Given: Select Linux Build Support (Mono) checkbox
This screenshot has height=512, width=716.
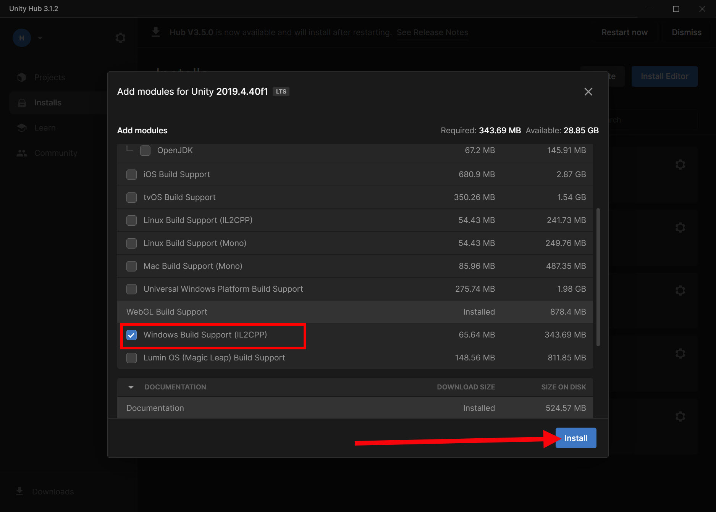Looking at the screenshot, I should [131, 243].
